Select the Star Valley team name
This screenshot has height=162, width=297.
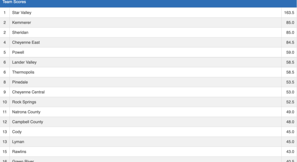[x=22, y=13]
